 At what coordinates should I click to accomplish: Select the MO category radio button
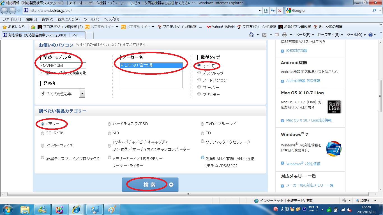click(109, 133)
